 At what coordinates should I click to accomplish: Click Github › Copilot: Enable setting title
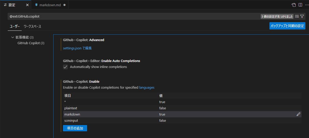[81, 81]
